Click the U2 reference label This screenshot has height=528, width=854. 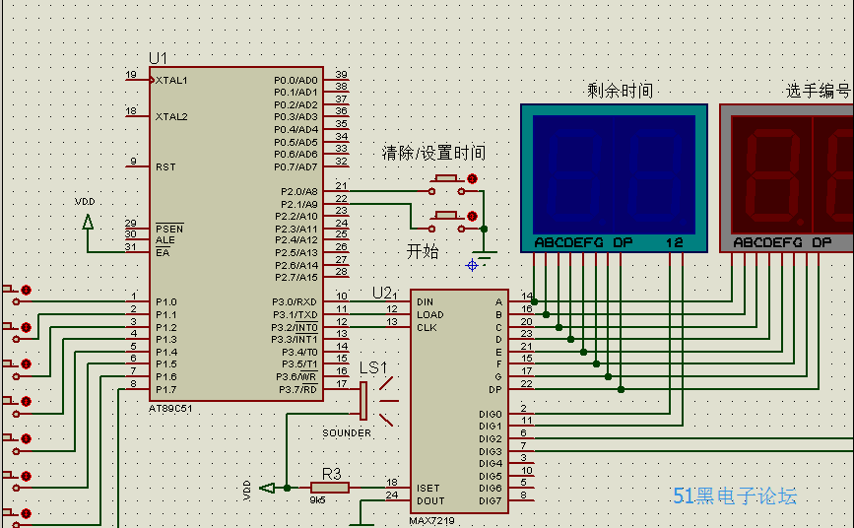[x=383, y=294]
